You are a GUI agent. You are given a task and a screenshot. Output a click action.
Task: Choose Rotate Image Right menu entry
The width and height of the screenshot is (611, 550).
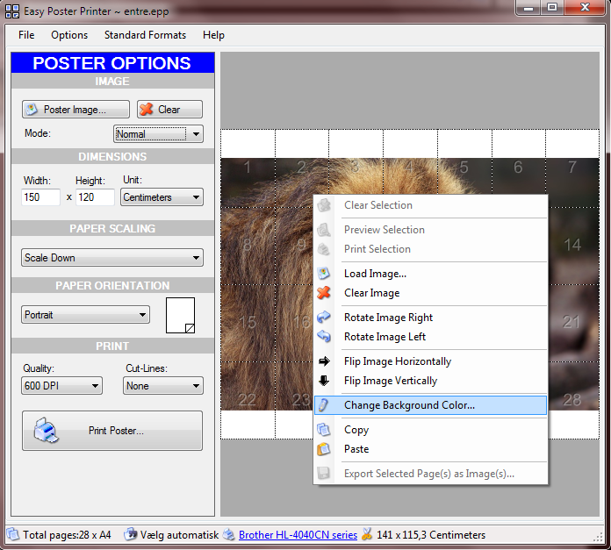click(430, 318)
